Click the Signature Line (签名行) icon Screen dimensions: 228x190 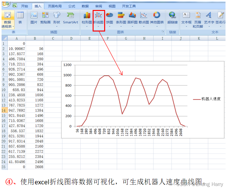(221, 15)
